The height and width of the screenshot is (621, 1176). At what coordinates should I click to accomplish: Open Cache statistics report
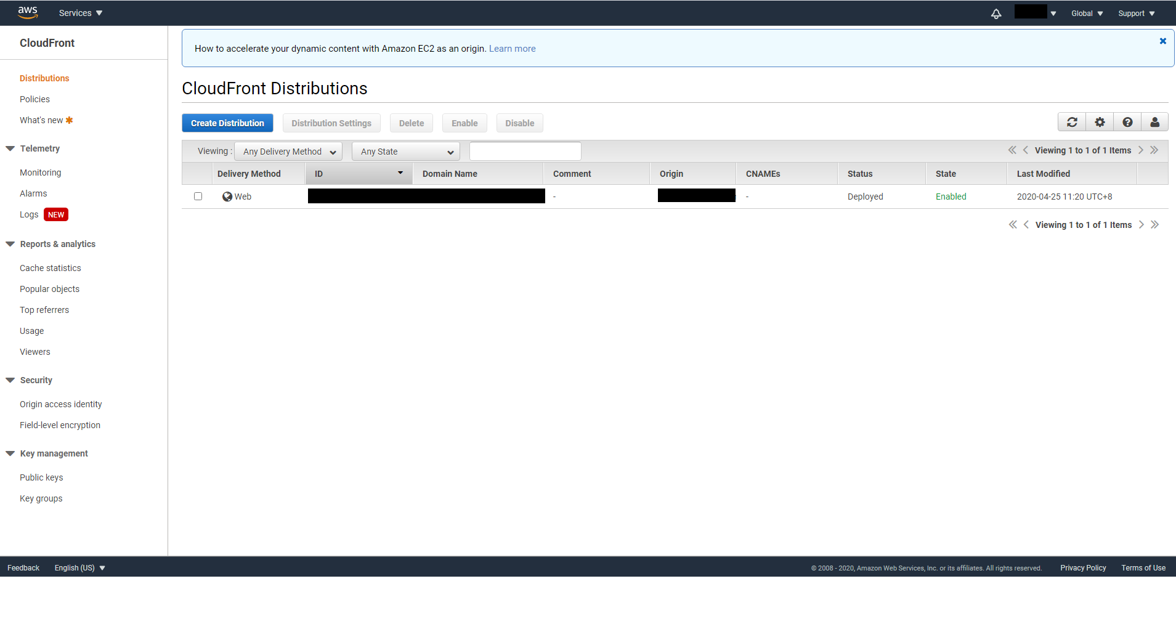tap(51, 268)
